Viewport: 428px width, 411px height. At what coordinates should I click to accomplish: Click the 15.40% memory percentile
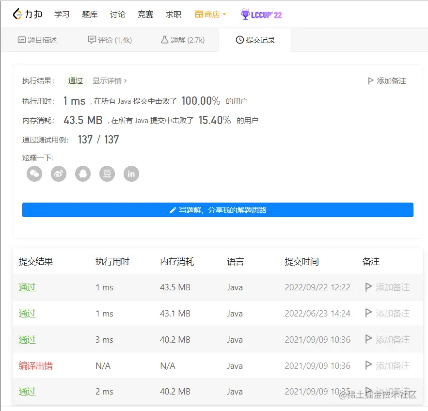pos(215,120)
